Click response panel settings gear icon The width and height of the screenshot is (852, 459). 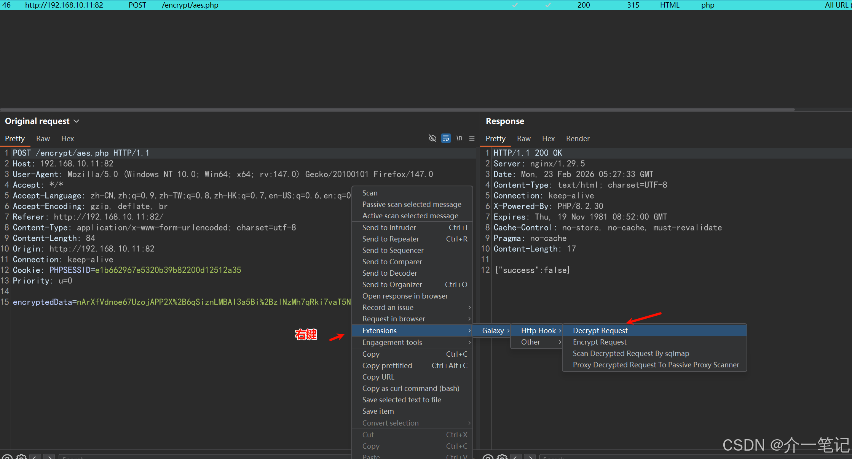[502, 456]
